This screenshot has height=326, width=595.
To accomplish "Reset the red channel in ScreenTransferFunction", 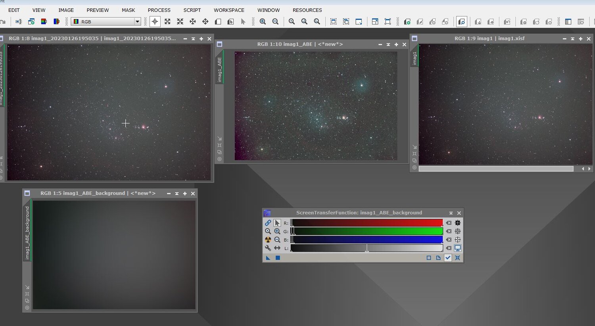I will [449, 223].
